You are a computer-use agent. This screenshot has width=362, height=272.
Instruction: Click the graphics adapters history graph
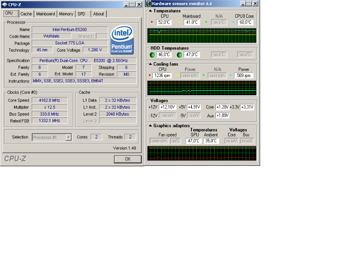pos(202,153)
